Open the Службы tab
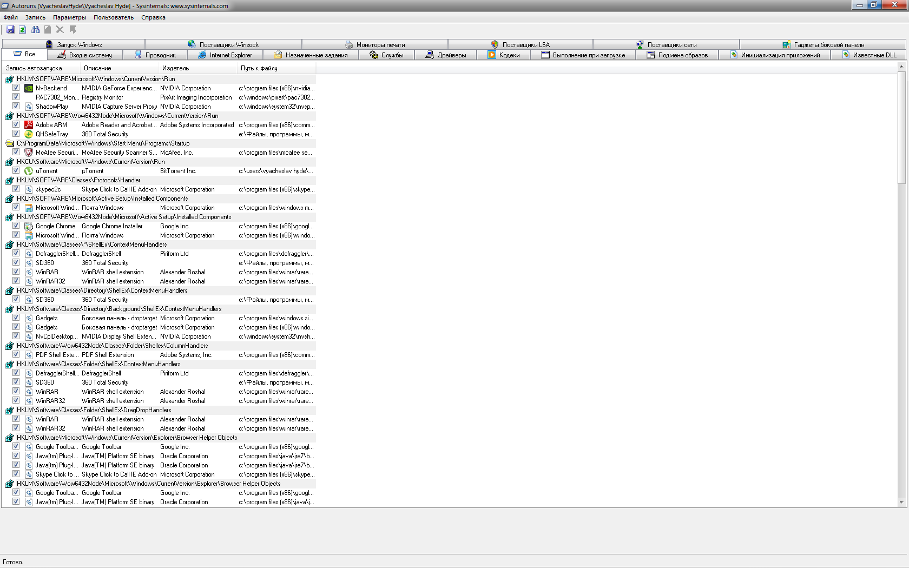Image resolution: width=909 pixels, height=568 pixels. coord(386,55)
